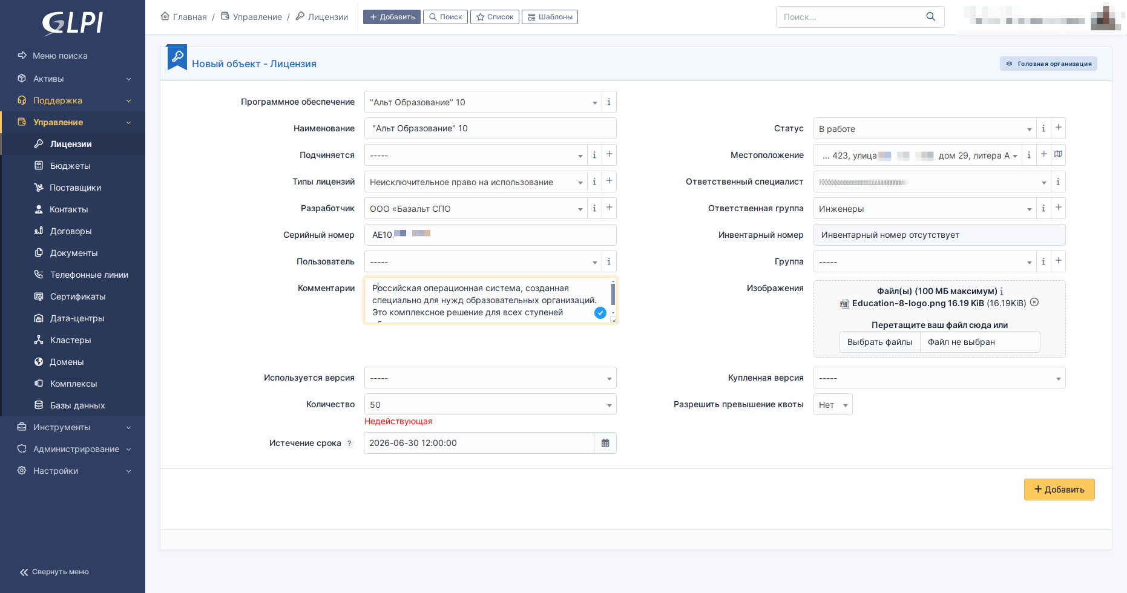Expand the Инструменты menu

point(73,427)
